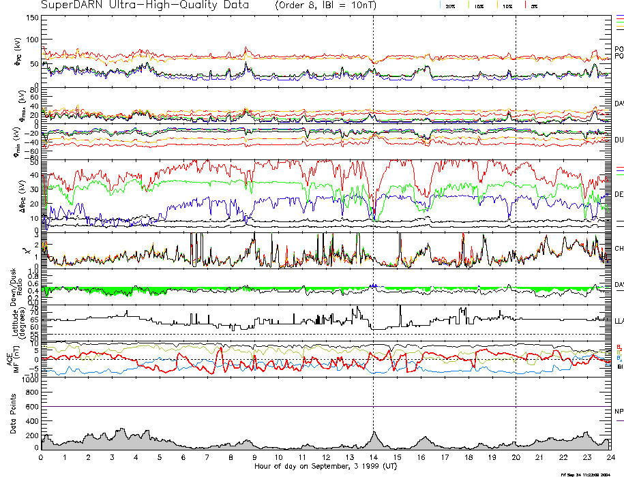Click the hour 20 tick label on x-axis
Image resolution: width=624 pixels, height=477 pixels.
(x=516, y=457)
